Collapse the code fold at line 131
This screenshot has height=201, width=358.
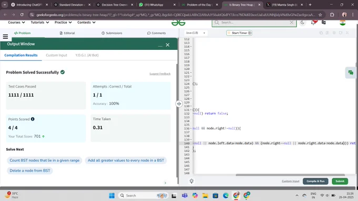(x=191, y=110)
